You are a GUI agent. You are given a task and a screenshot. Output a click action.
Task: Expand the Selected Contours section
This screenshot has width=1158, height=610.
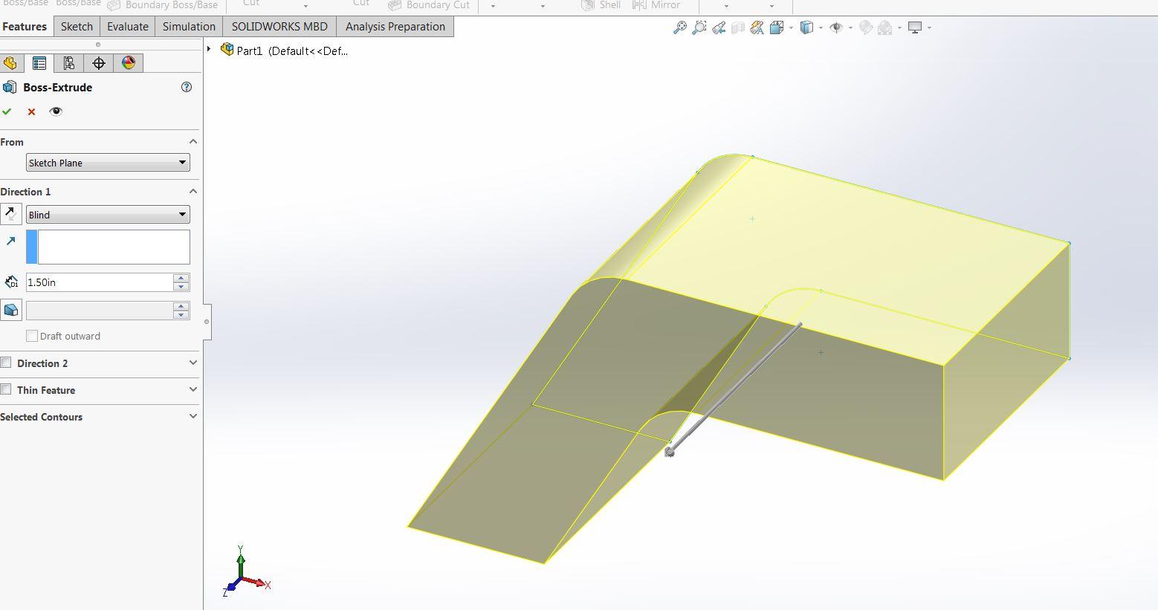click(193, 416)
